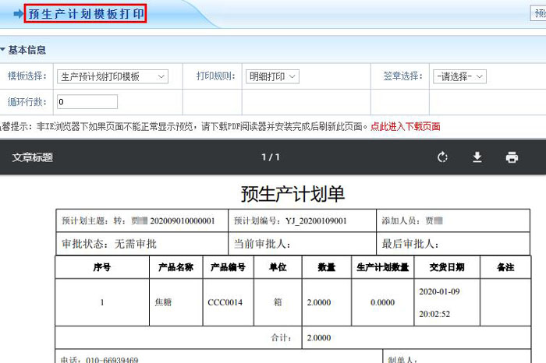Click the 预生产计划模板打印 page title
The image size is (546, 363).
click(x=85, y=14)
